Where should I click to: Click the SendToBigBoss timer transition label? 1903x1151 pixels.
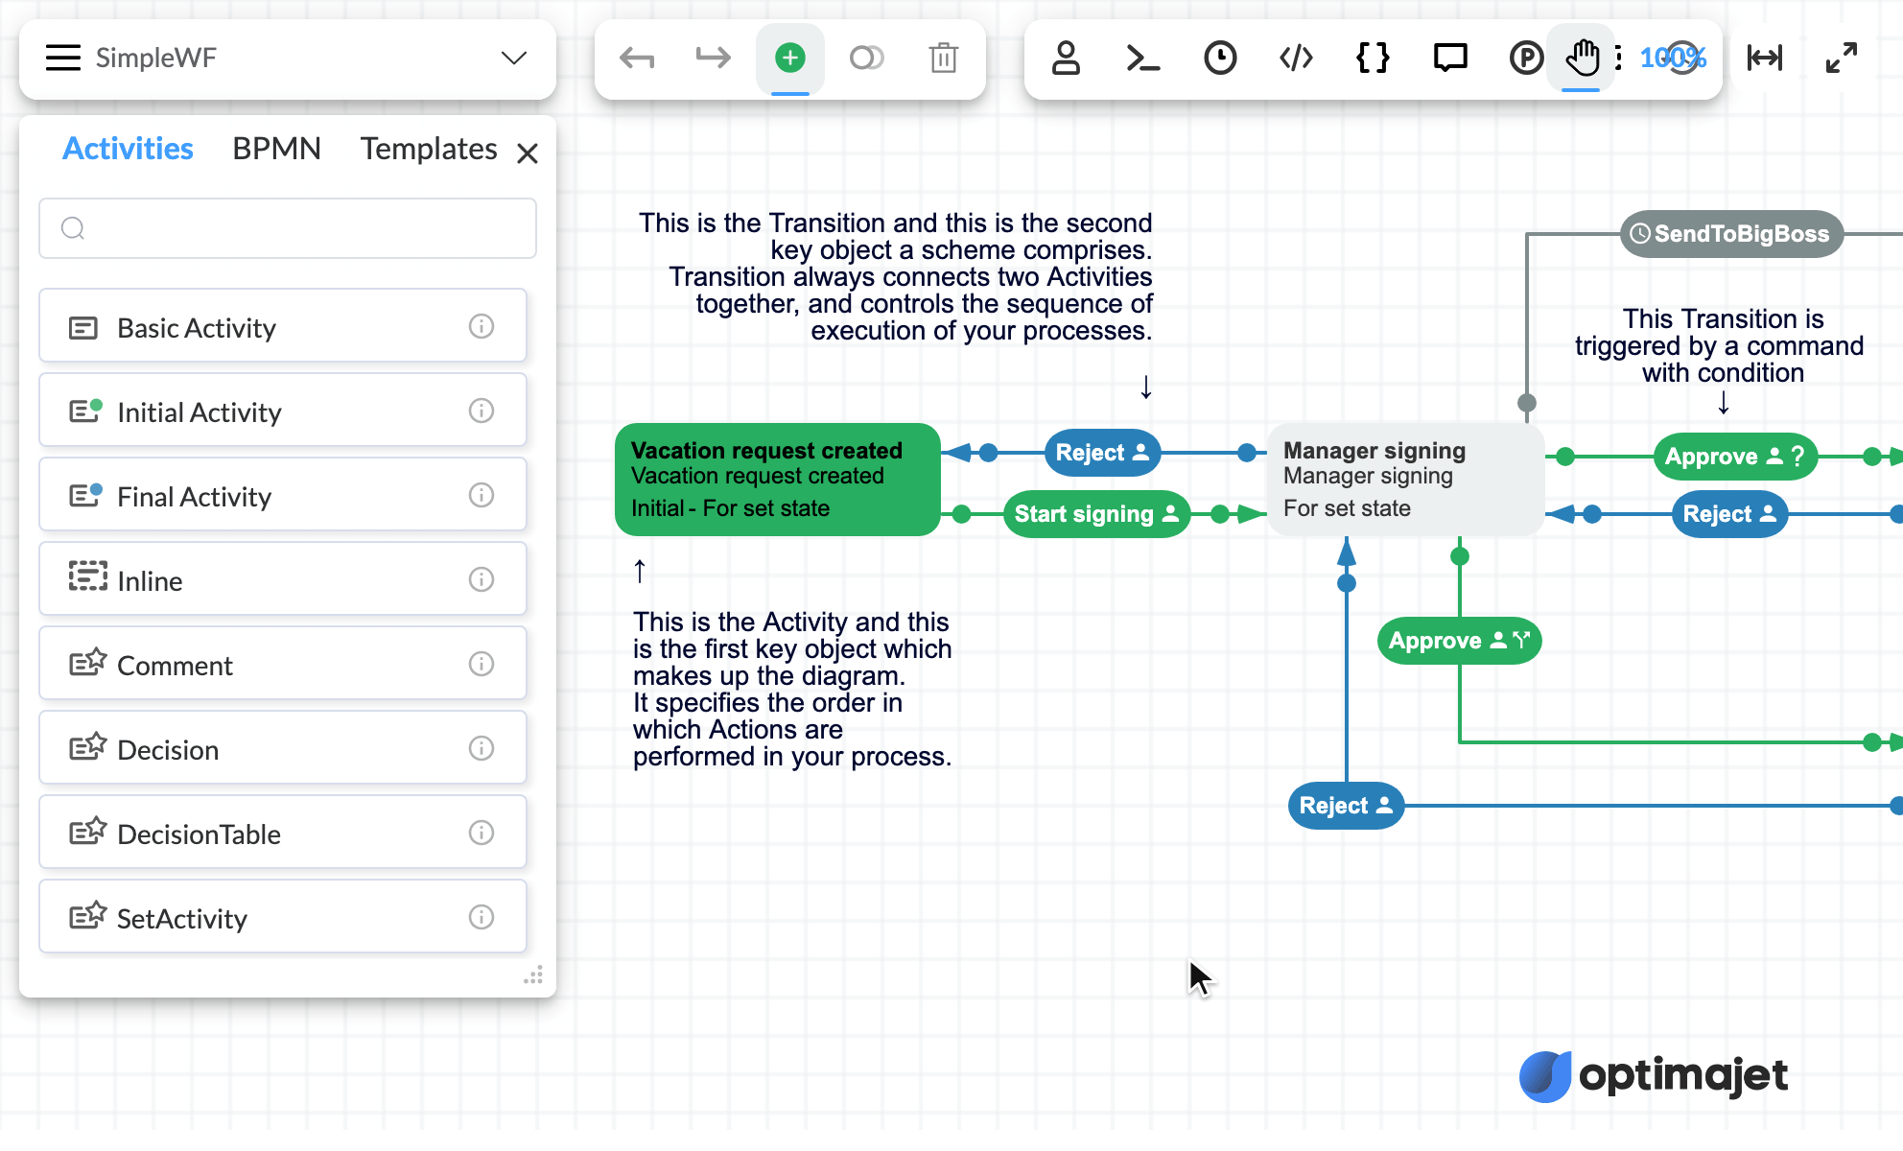[1731, 234]
